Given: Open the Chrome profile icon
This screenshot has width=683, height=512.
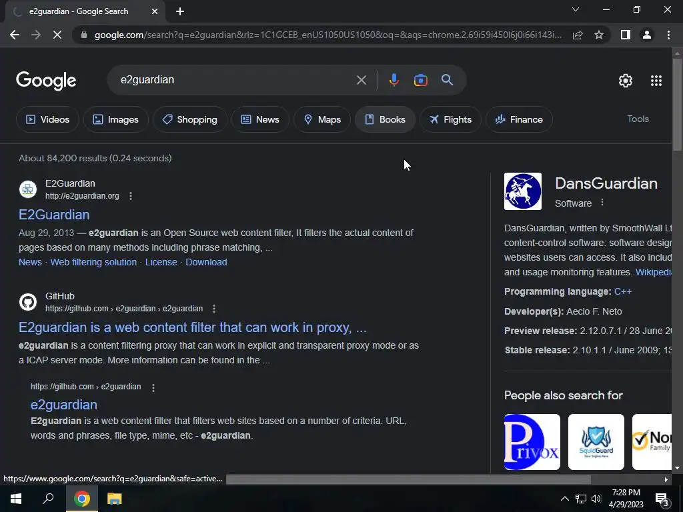Looking at the screenshot, I should click(647, 35).
